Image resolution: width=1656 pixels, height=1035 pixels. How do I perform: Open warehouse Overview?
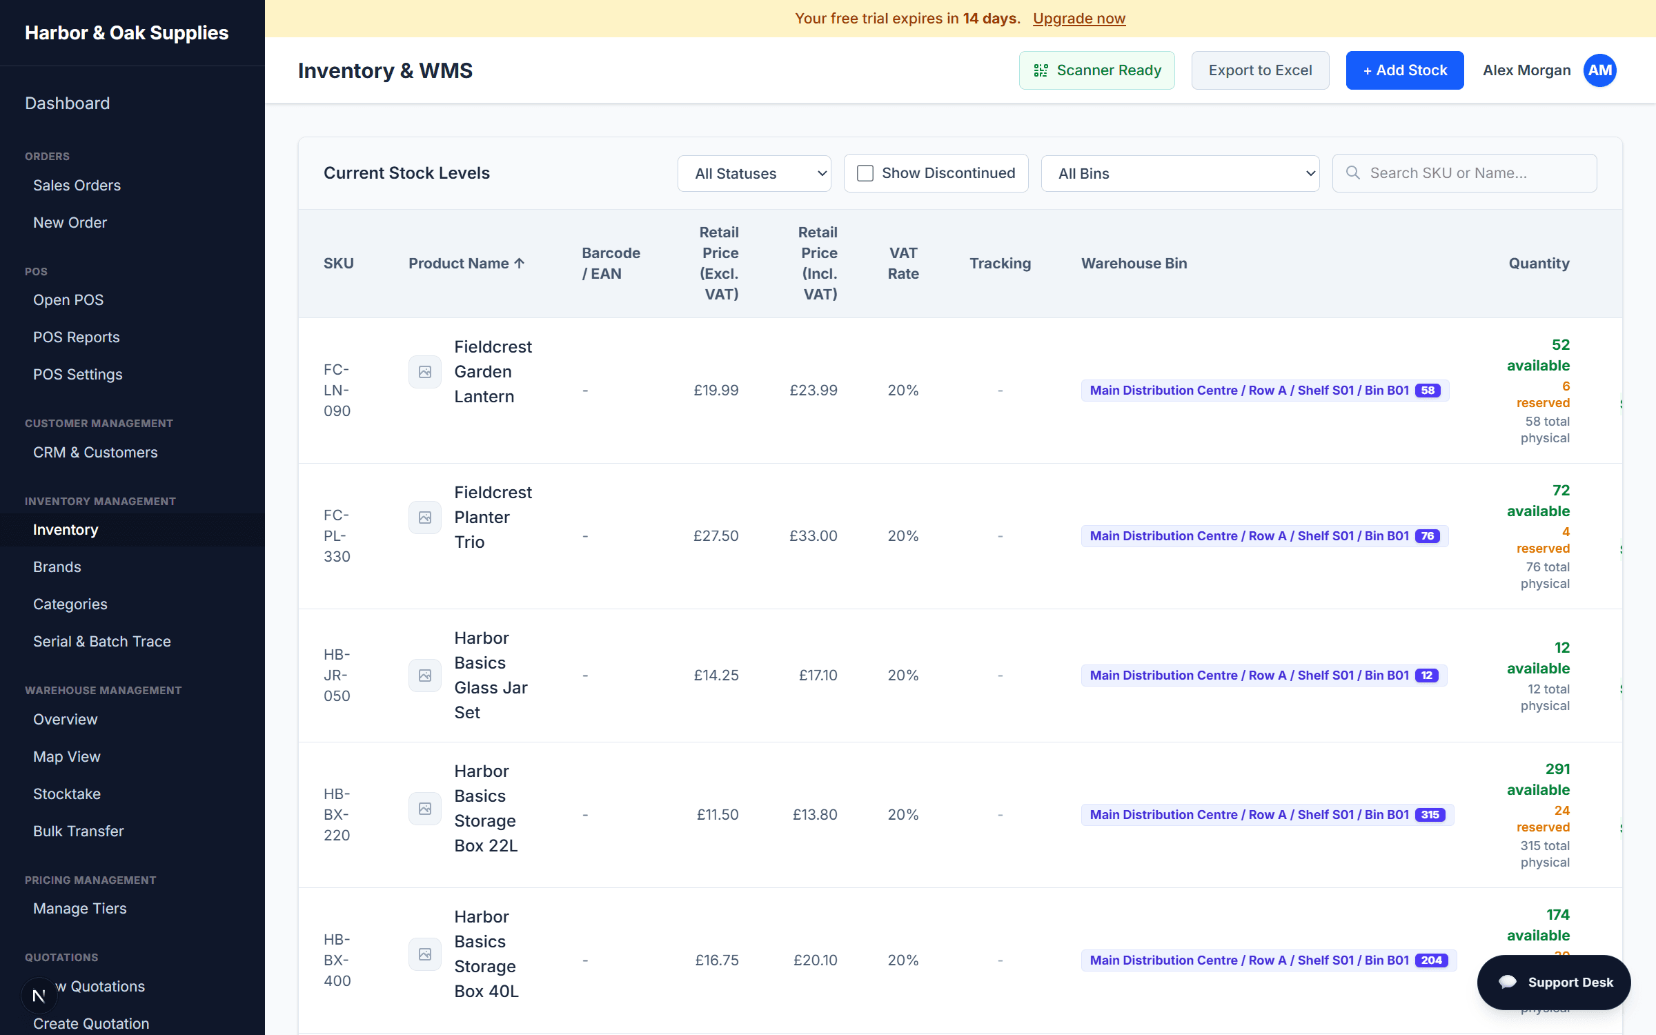[66, 719]
